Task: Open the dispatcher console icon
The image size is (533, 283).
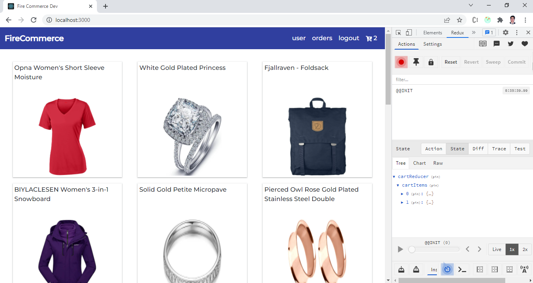Action: coord(462,269)
